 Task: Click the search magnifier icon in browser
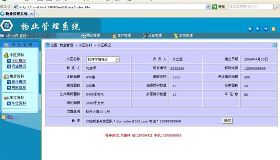[x=277, y=7]
